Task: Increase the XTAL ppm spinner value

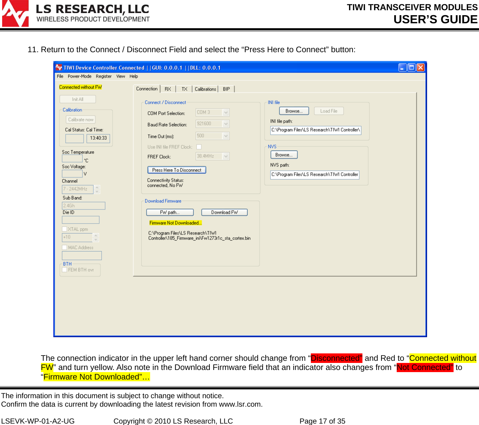Action: click(96, 235)
